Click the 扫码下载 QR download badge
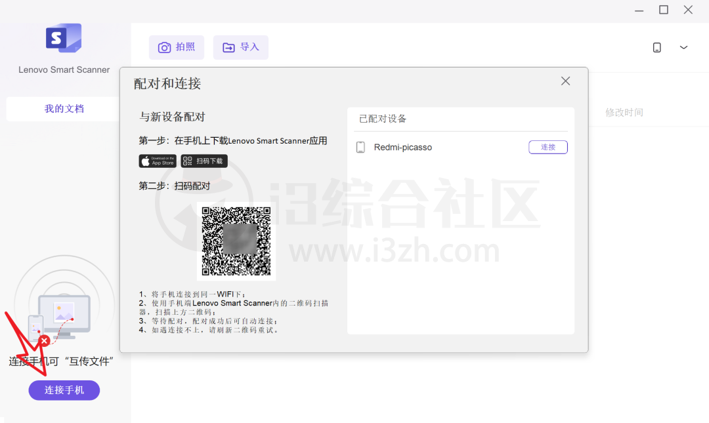709x423 pixels. tap(204, 161)
